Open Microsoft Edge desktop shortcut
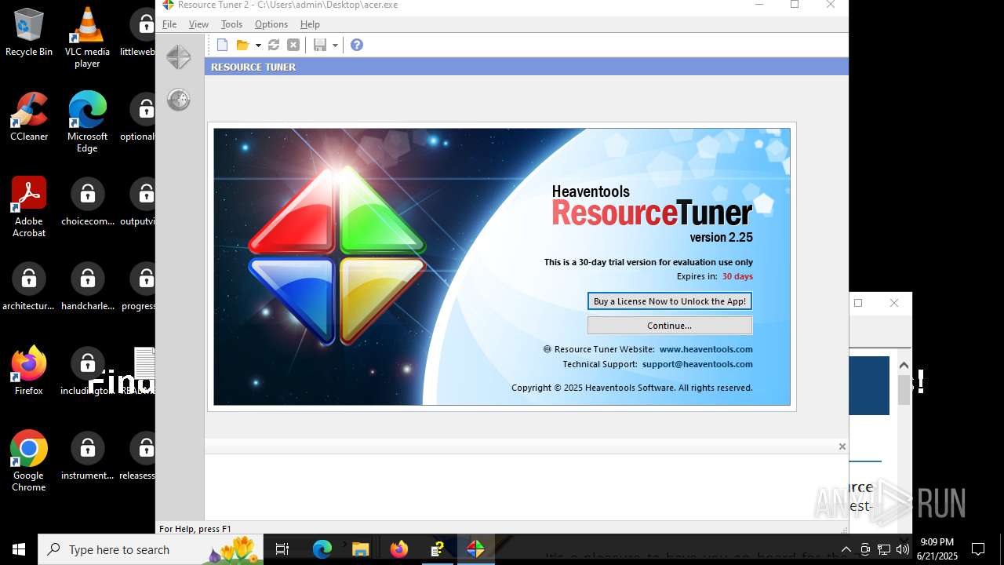1004x565 pixels. [x=87, y=122]
